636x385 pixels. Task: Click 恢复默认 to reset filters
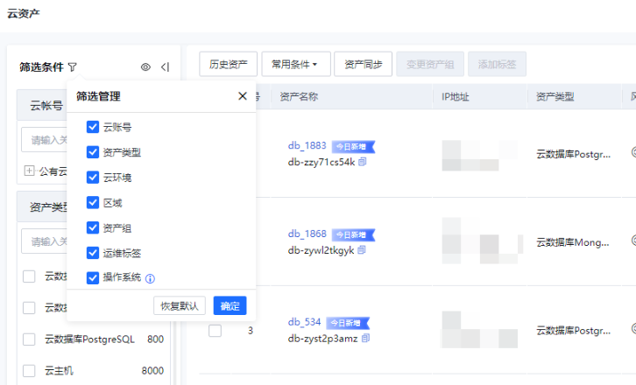pos(180,305)
